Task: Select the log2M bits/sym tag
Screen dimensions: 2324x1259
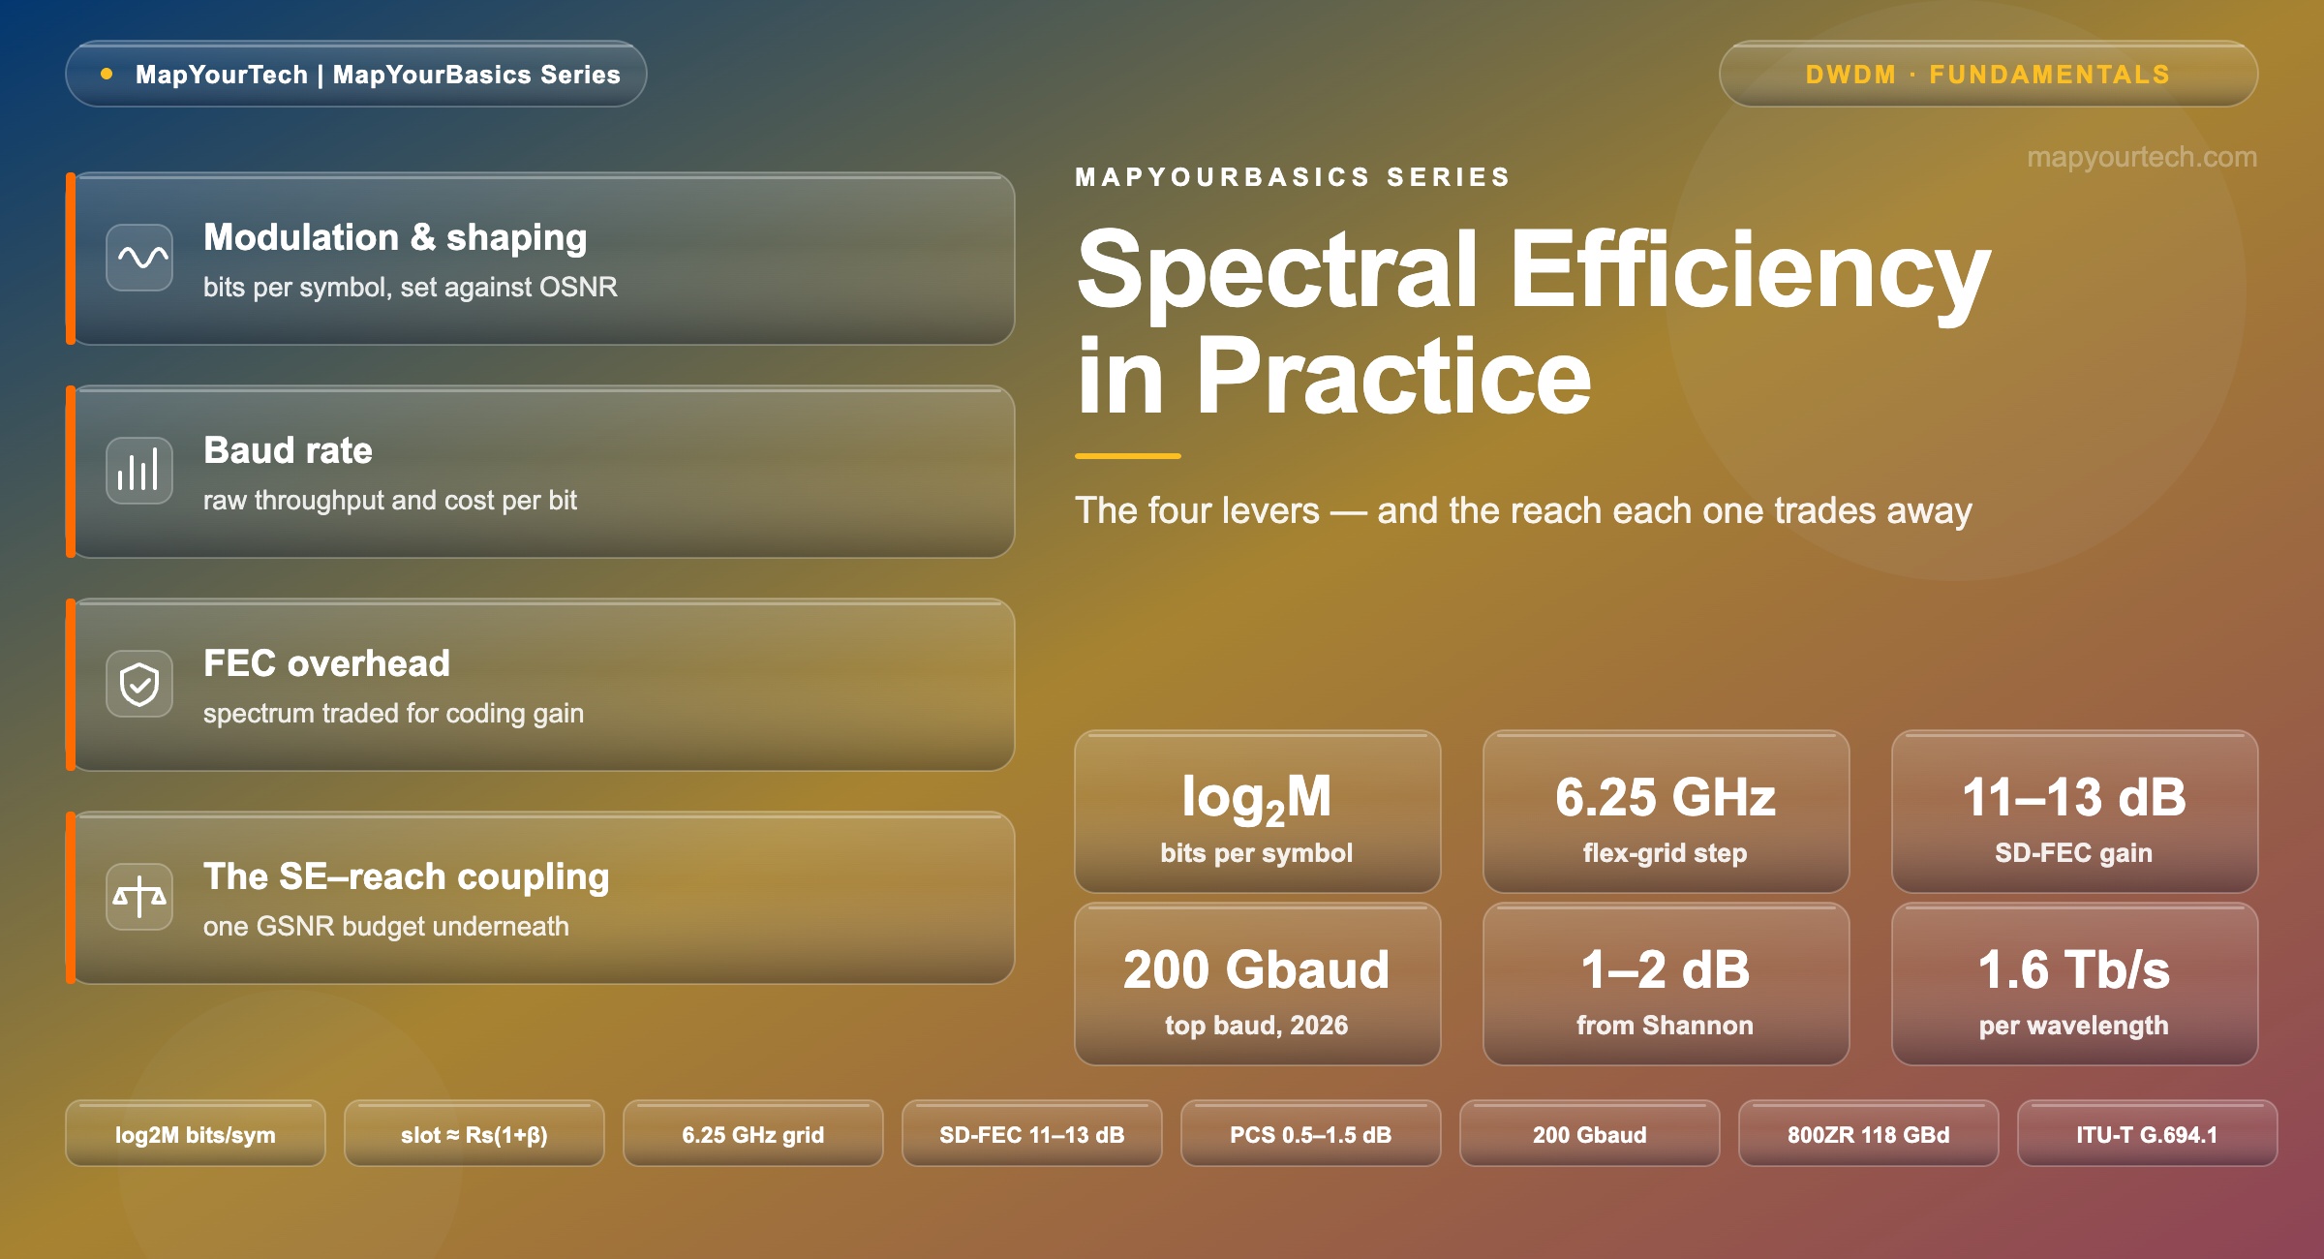Action: click(196, 1134)
